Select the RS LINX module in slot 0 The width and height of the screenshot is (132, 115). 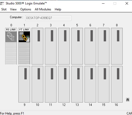(x=11, y=46)
